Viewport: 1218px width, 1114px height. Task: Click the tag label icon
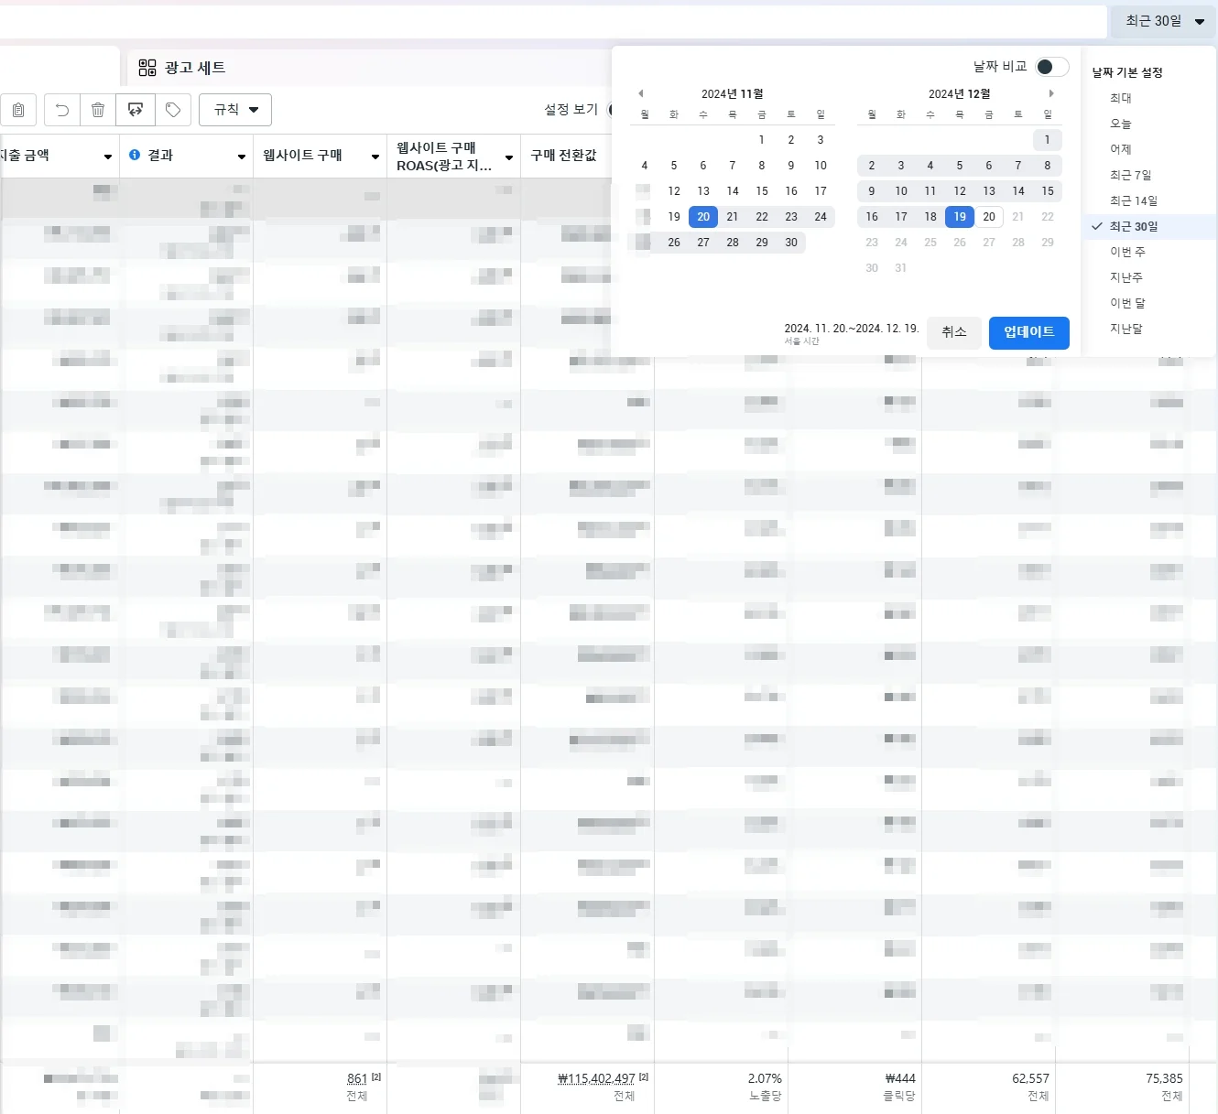(x=173, y=110)
